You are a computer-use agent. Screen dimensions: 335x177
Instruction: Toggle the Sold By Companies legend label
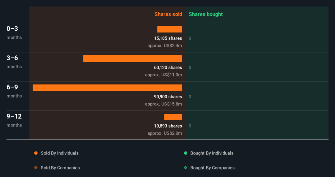[x=60, y=168]
